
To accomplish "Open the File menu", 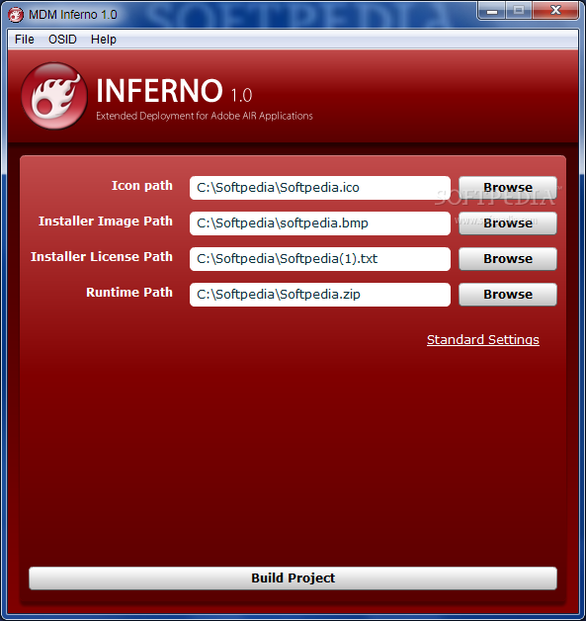I will coord(24,40).
